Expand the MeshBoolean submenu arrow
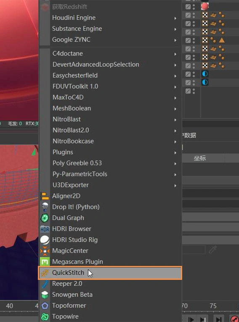Image resolution: width=239 pixels, height=322 pixels. [175, 109]
